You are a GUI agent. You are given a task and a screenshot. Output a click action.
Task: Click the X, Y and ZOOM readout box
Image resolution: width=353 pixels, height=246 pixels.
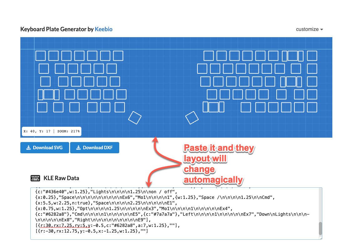click(51, 131)
